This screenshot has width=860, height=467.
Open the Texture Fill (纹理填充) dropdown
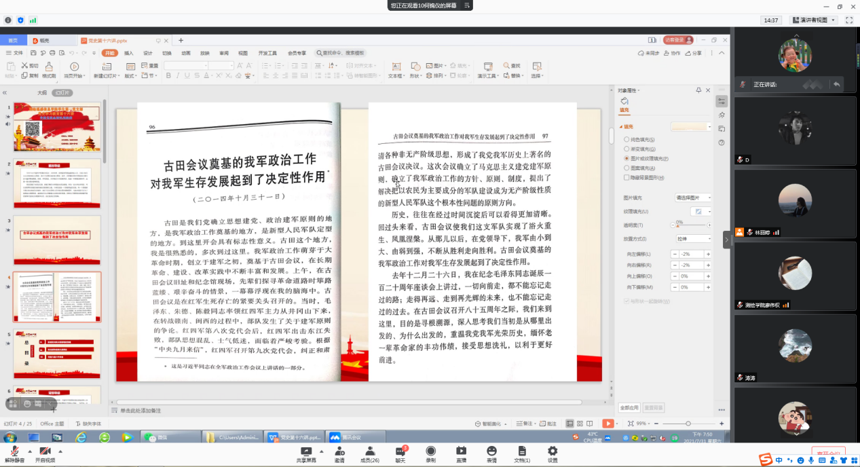point(700,211)
